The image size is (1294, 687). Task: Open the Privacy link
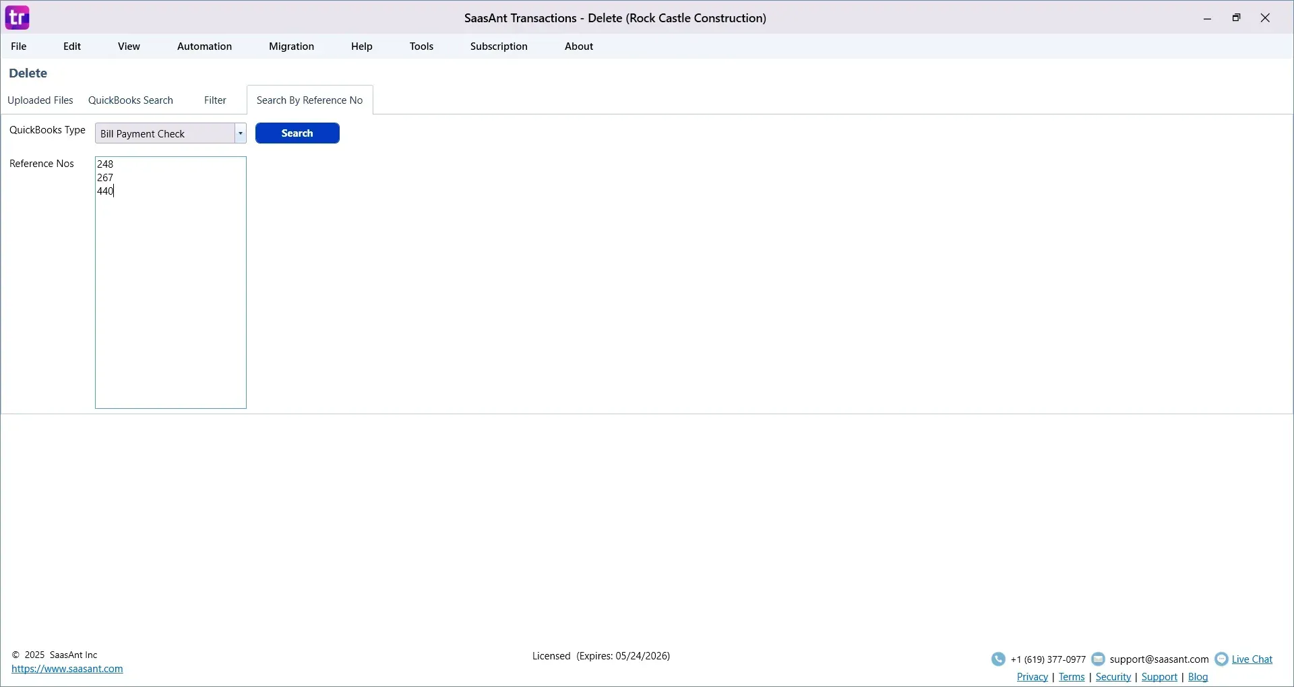[1033, 678]
